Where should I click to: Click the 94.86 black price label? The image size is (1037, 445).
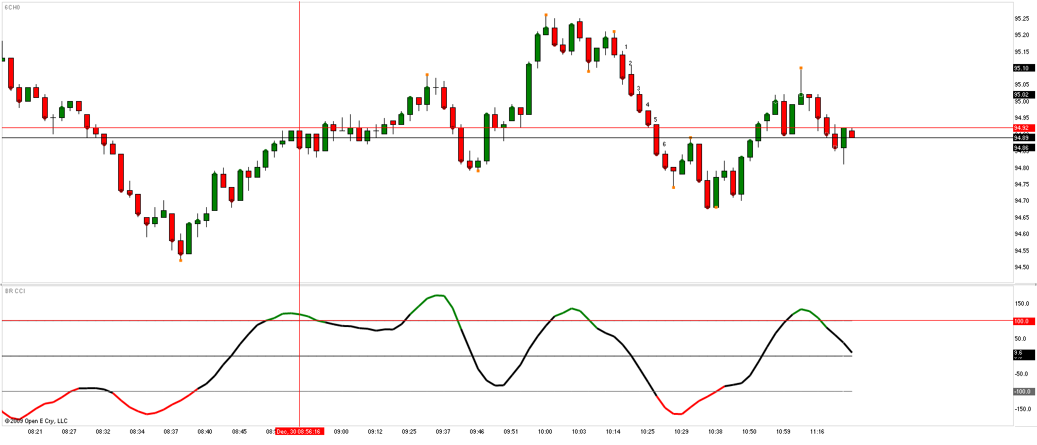tap(1023, 148)
